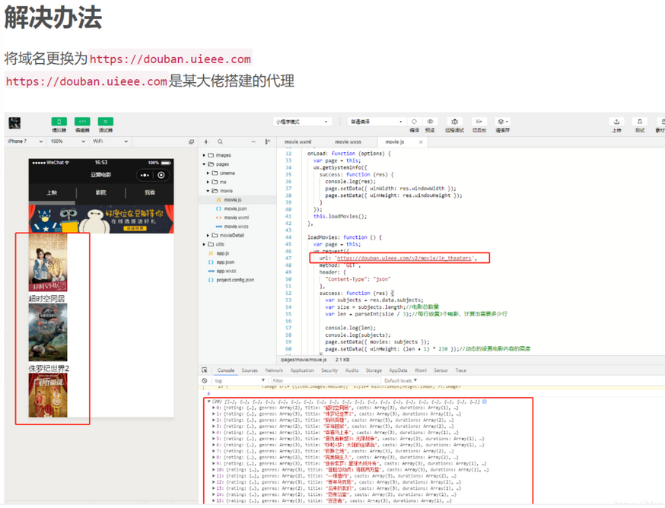This screenshot has height=508, width=665.
Task: Expand the utils folder
Action: (x=204, y=244)
